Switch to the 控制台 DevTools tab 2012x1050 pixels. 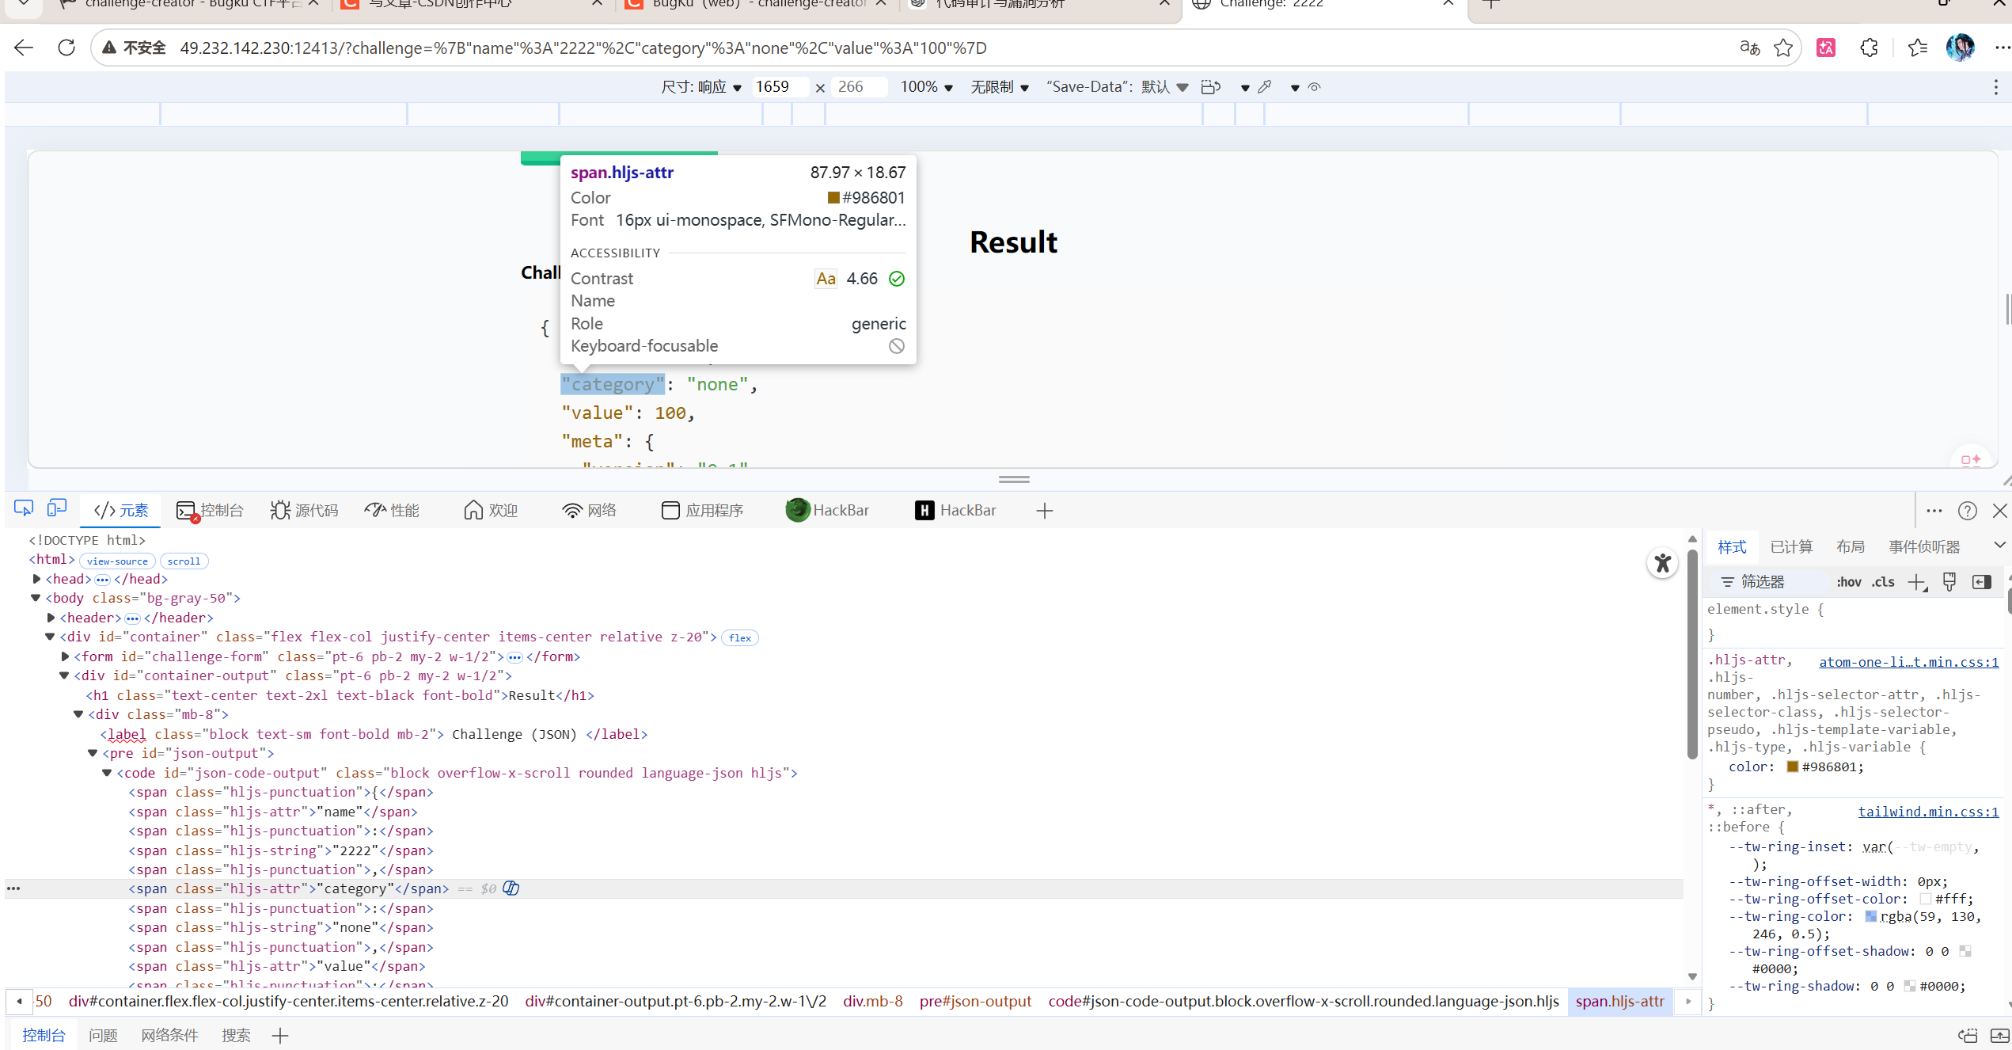(x=210, y=511)
